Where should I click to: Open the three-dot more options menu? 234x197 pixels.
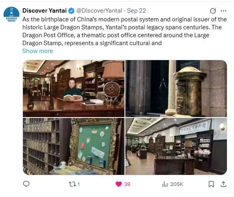coord(223,11)
